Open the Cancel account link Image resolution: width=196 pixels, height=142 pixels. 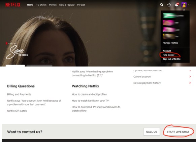(142, 77)
